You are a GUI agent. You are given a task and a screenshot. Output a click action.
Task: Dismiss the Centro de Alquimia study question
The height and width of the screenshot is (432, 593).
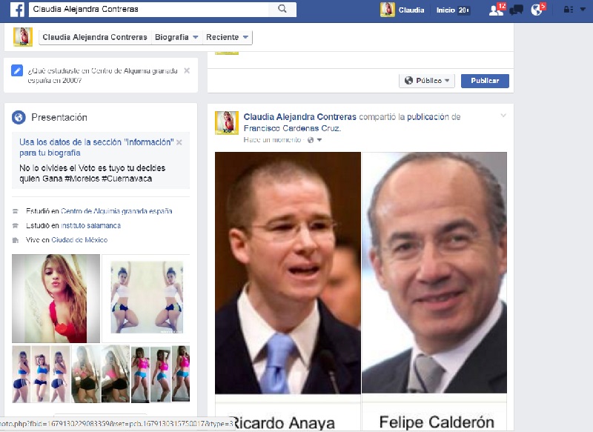(x=187, y=70)
